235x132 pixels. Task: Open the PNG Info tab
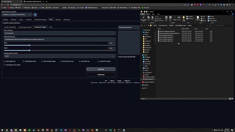pos(29,19)
